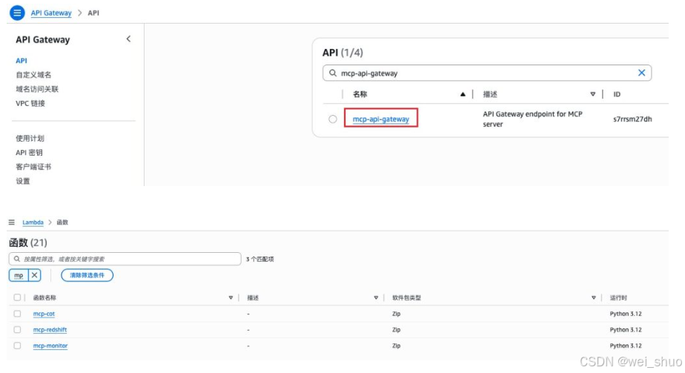
Task: Click the API ID s7rrsm27dh cell
Action: (x=632, y=119)
